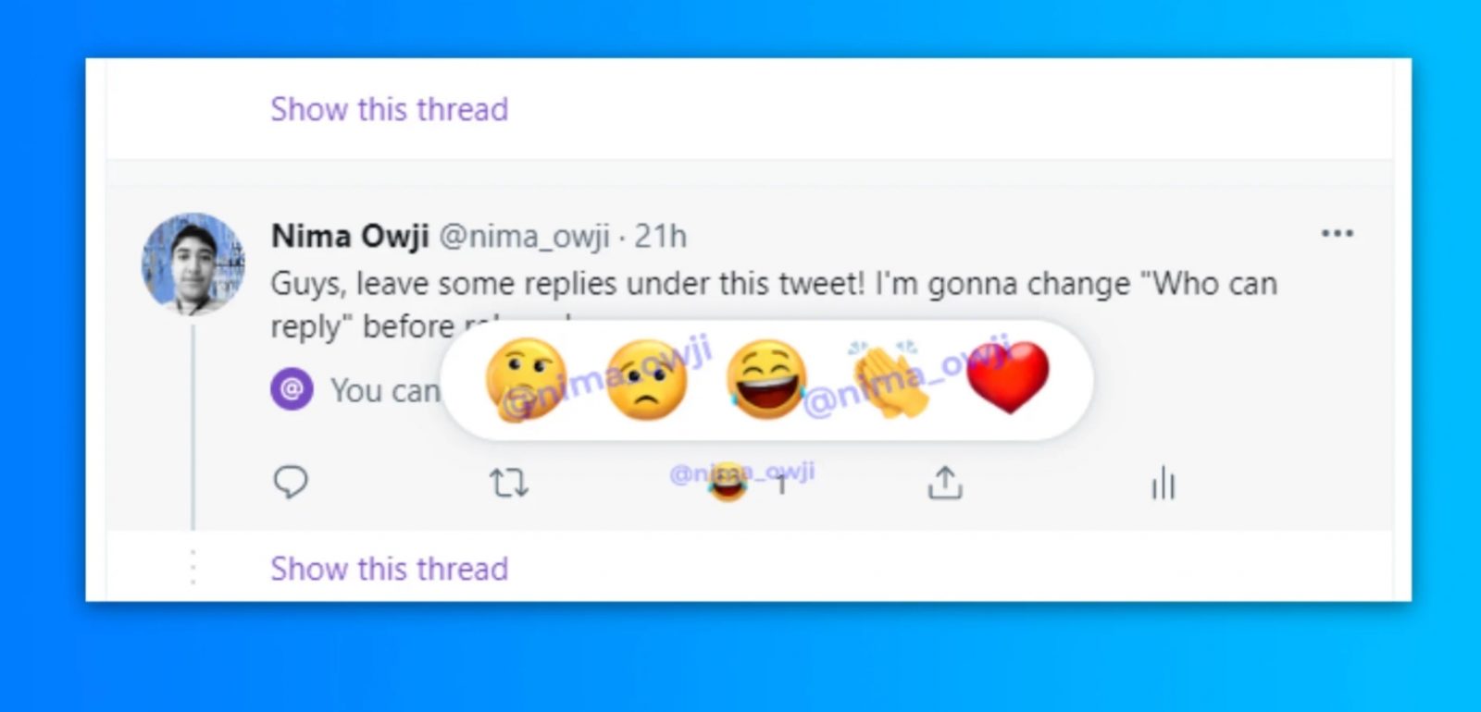
Task: Pick the clapping hands reaction
Action: pyautogui.click(x=887, y=379)
